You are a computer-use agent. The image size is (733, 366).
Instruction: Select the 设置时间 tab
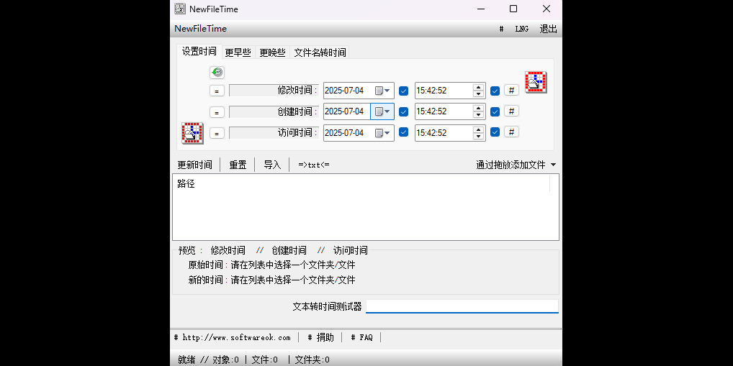click(x=199, y=51)
